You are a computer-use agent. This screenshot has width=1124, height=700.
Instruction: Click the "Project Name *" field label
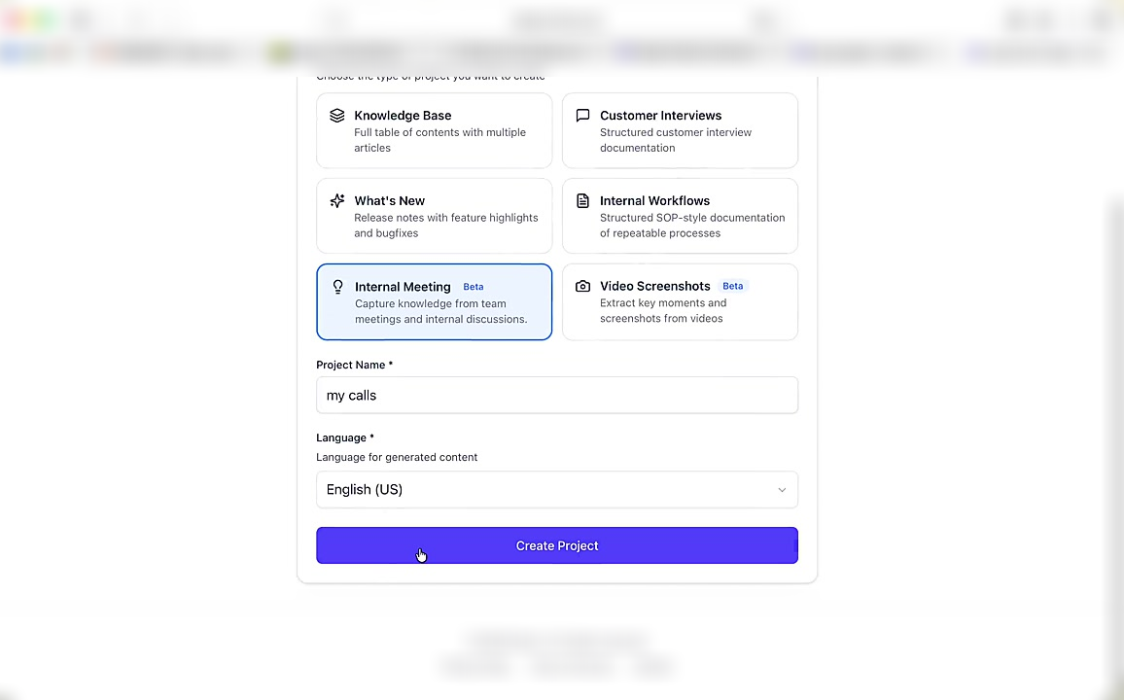coord(354,365)
